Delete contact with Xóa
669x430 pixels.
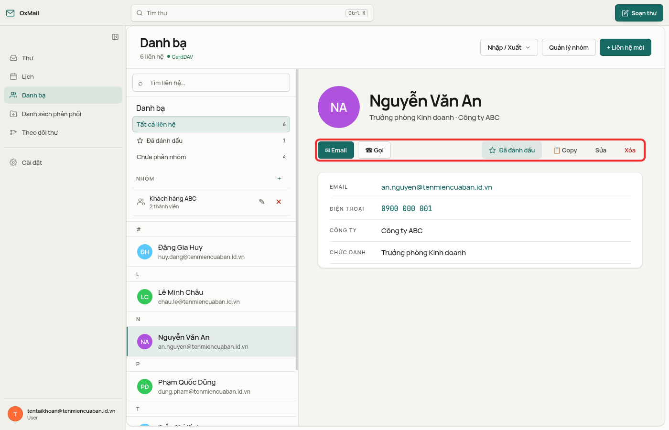click(630, 150)
